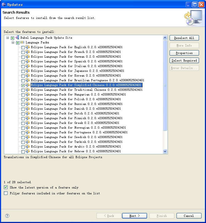The image size is (206, 223).
Task: Click the feature icon for Brazilian Portuguese pack
Action: [x=28, y=80]
